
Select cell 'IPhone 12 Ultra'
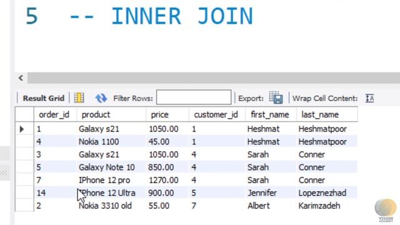tap(107, 193)
